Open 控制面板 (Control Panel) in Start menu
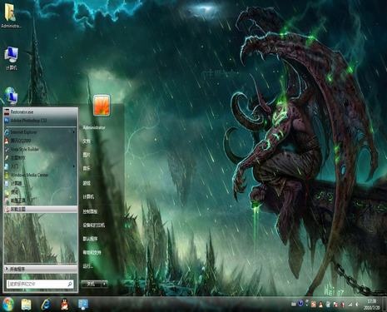 pos(90,211)
